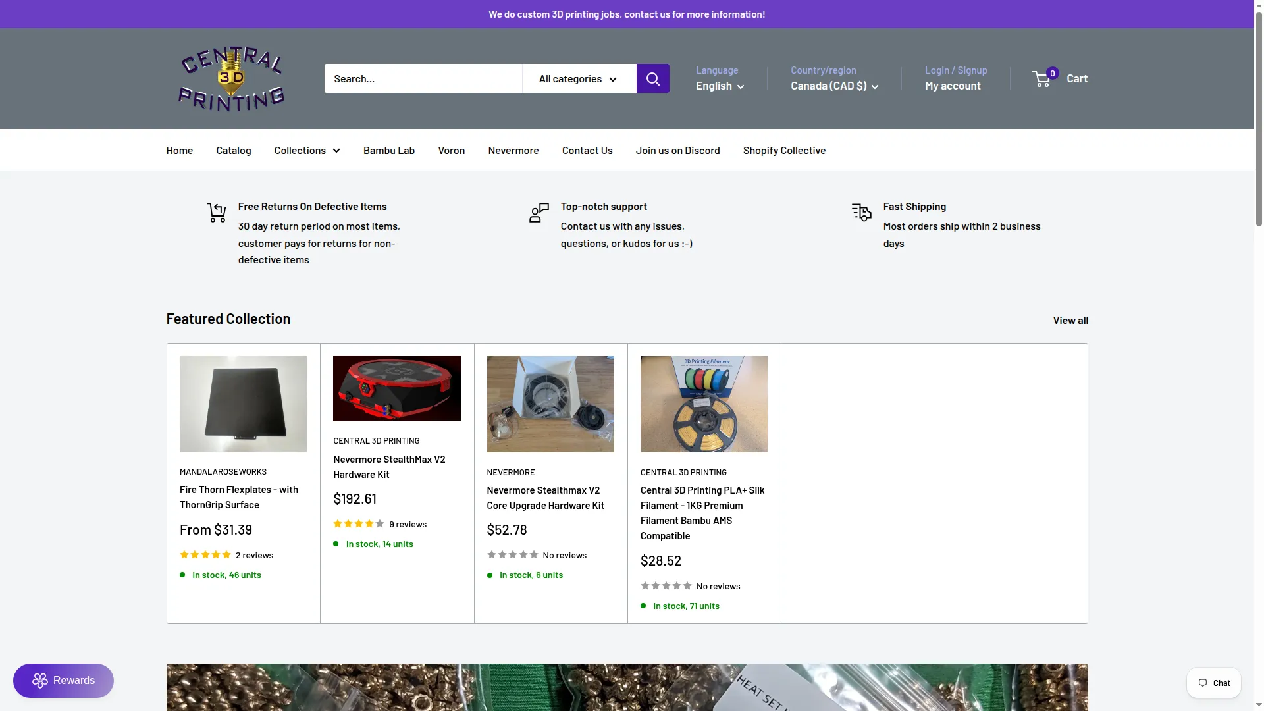The height and width of the screenshot is (711, 1264).
Task: Open the Voron menu item
Action: point(452,150)
